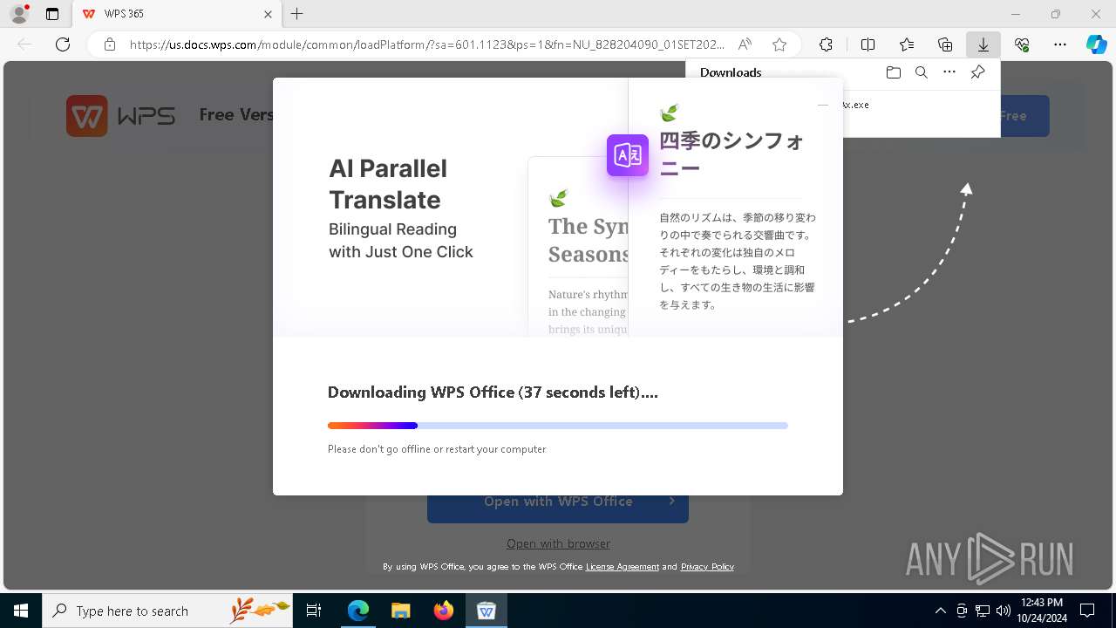1116x628 pixels.
Task: Launch Firefox from the taskbar
Action: click(x=444, y=611)
